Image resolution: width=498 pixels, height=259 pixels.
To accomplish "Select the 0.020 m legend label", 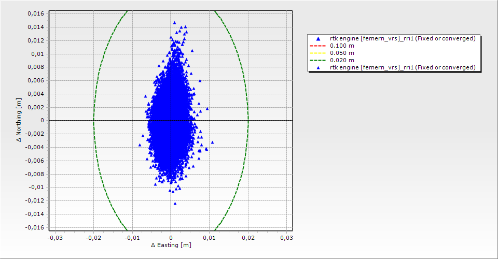I will pyautogui.click(x=342, y=60).
